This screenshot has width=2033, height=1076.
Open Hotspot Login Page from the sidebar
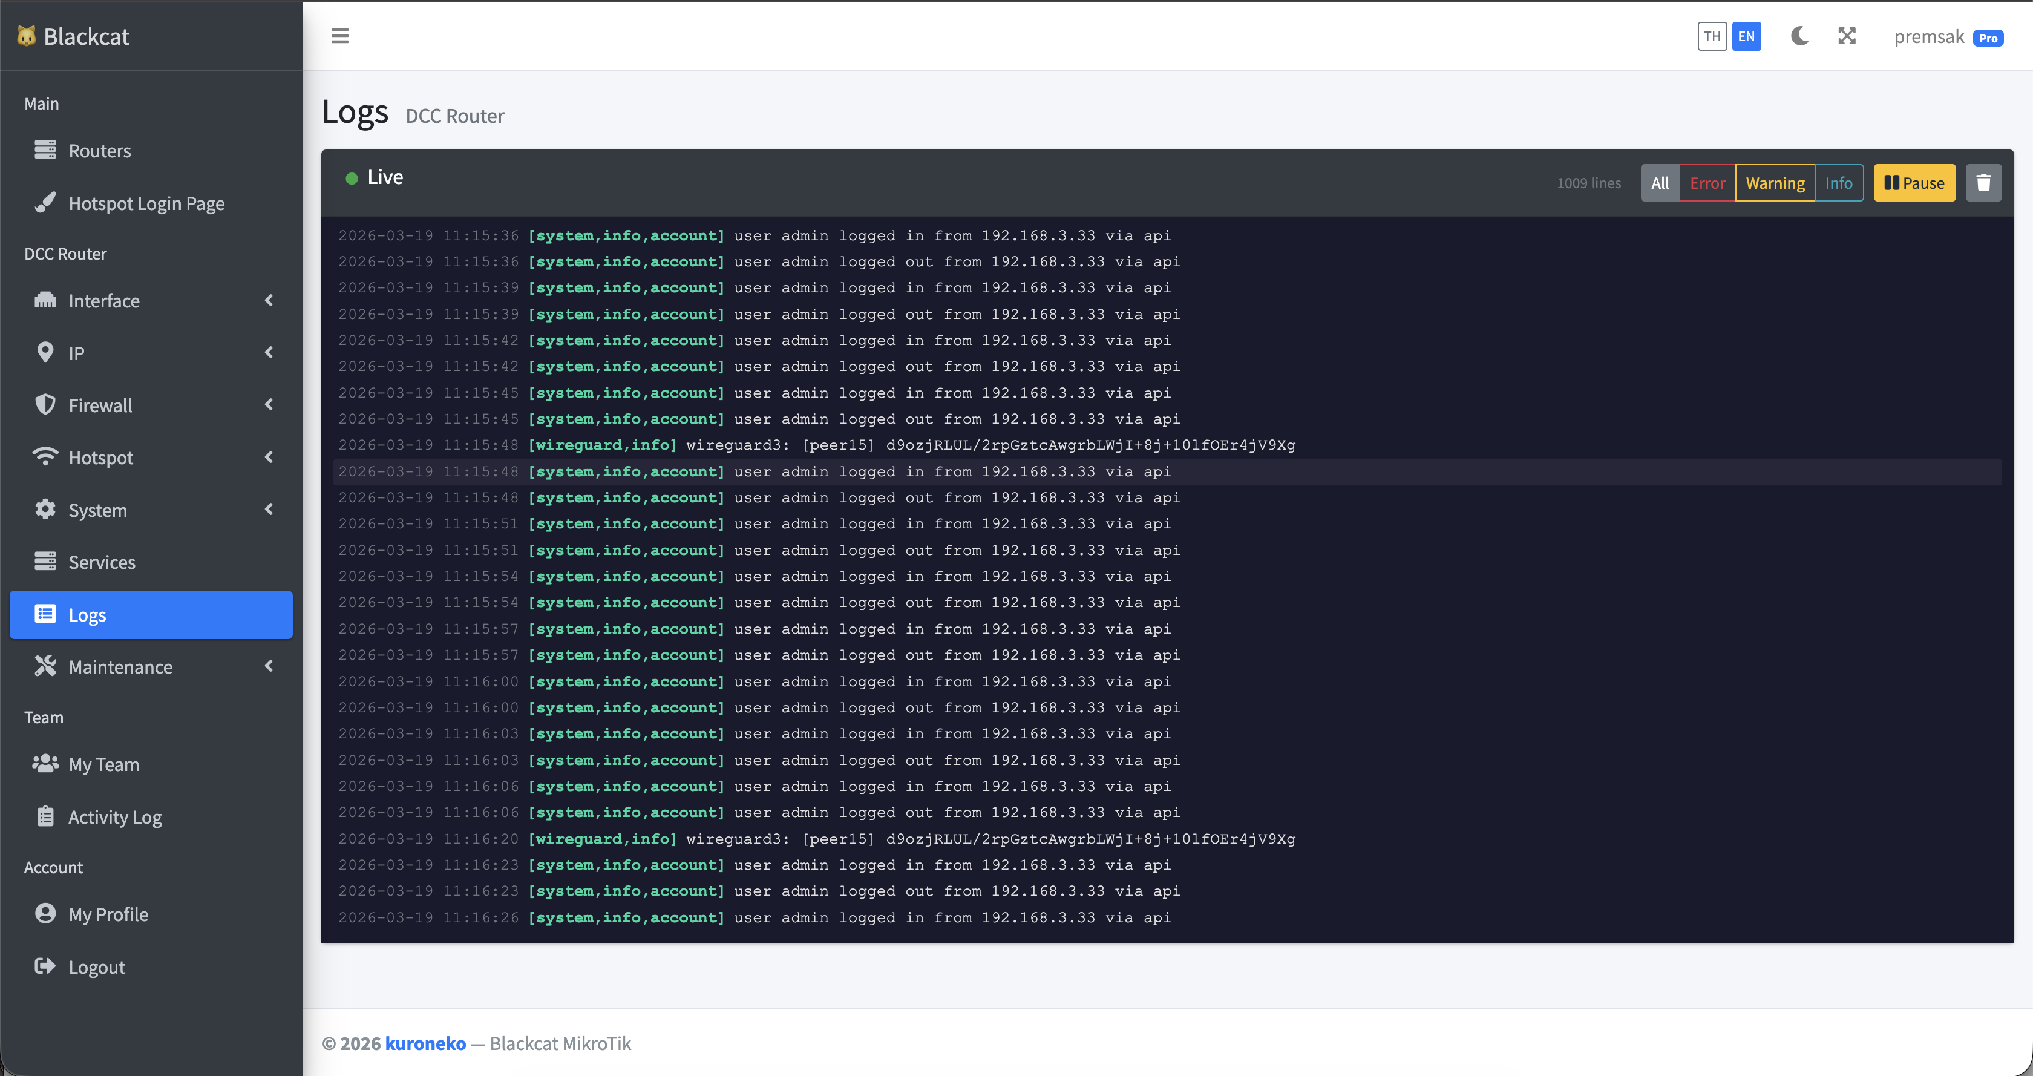pos(146,204)
